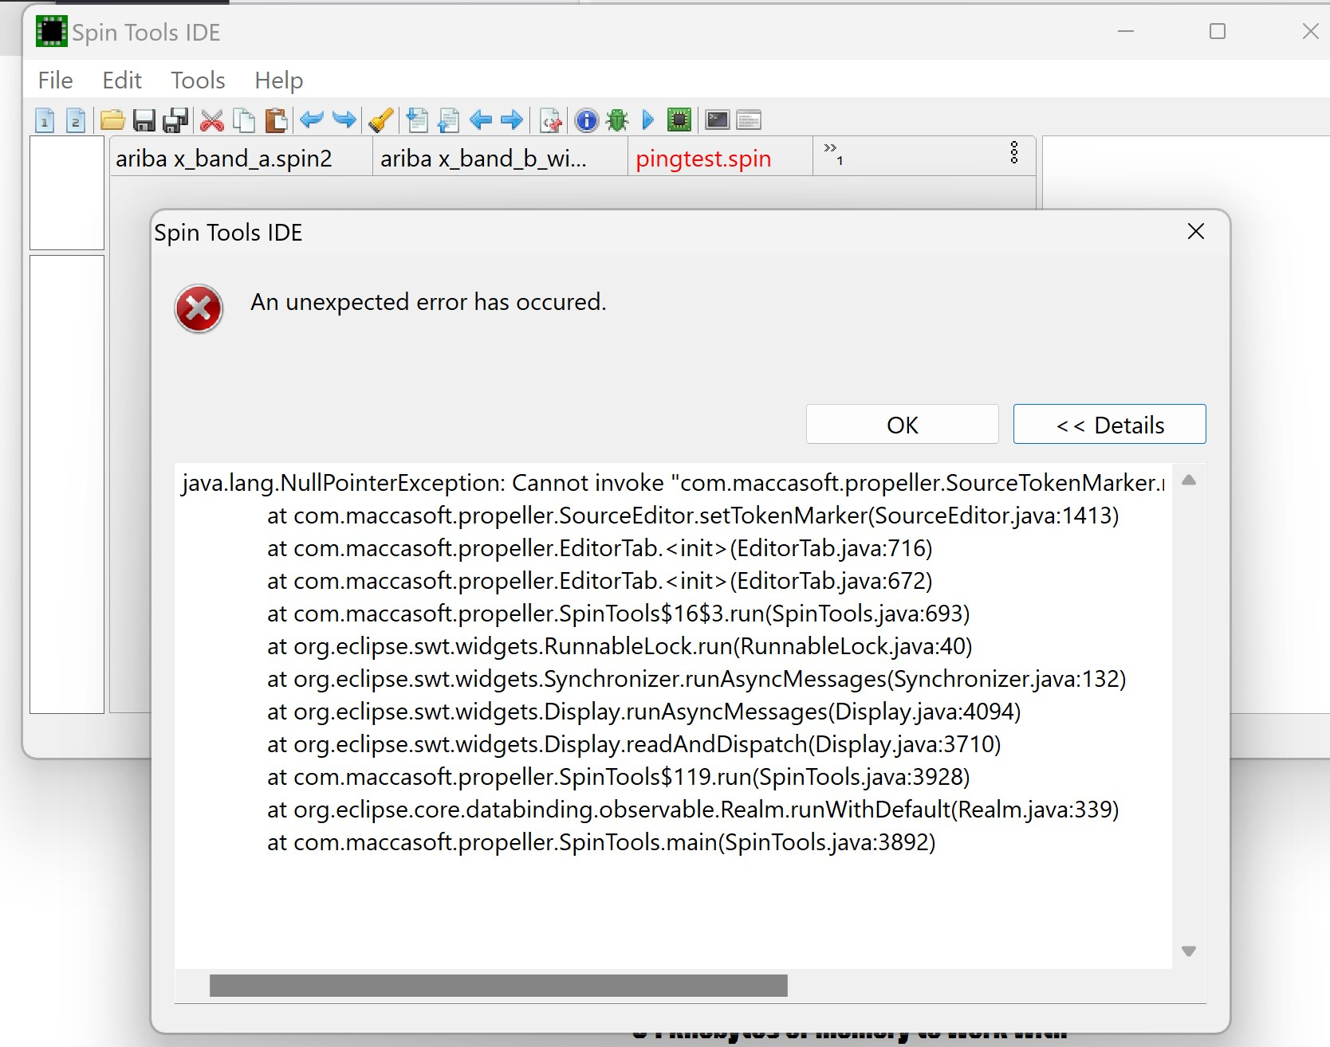The width and height of the screenshot is (1330, 1047).
Task: Redo action with right curved arrow
Action: (x=344, y=120)
